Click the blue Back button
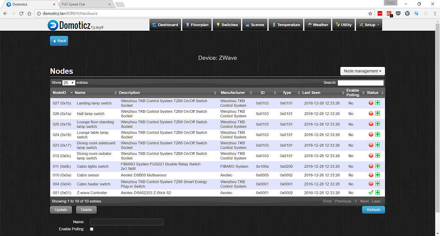This screenshot has height=236, width=440. 59,41
